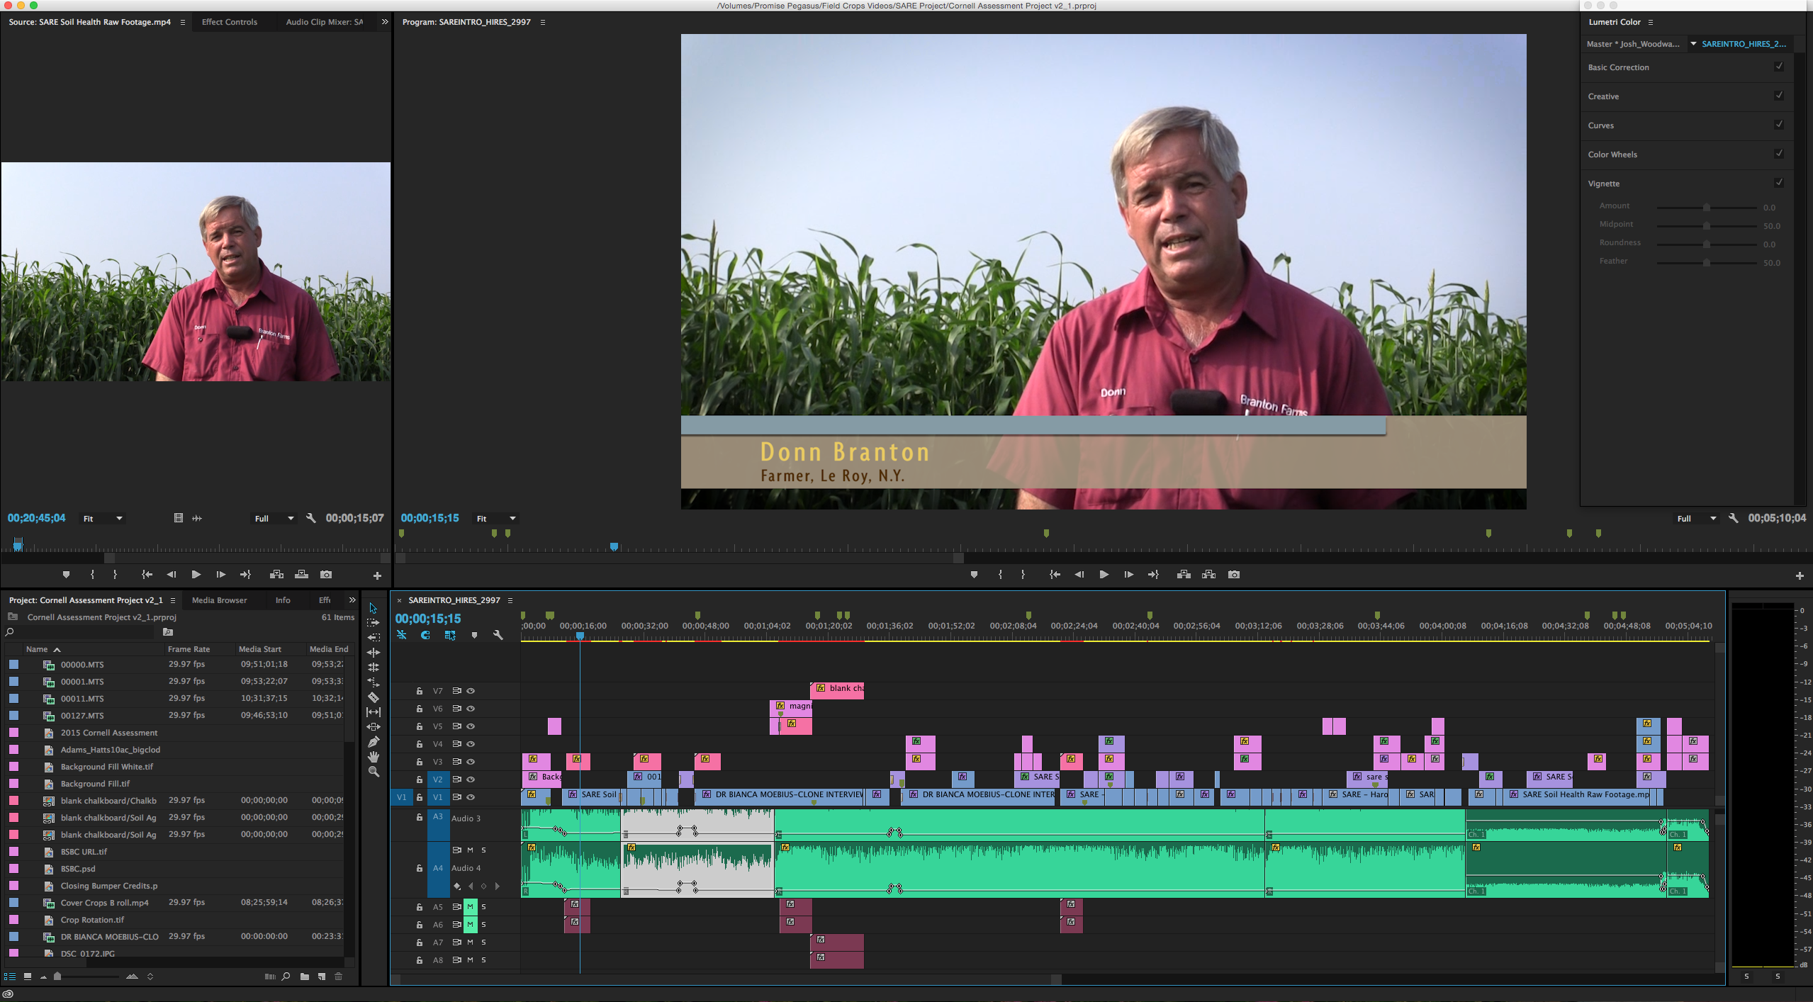
Task: Open Program monitor Fit zoom dropdown
Action: click(496, 519)
